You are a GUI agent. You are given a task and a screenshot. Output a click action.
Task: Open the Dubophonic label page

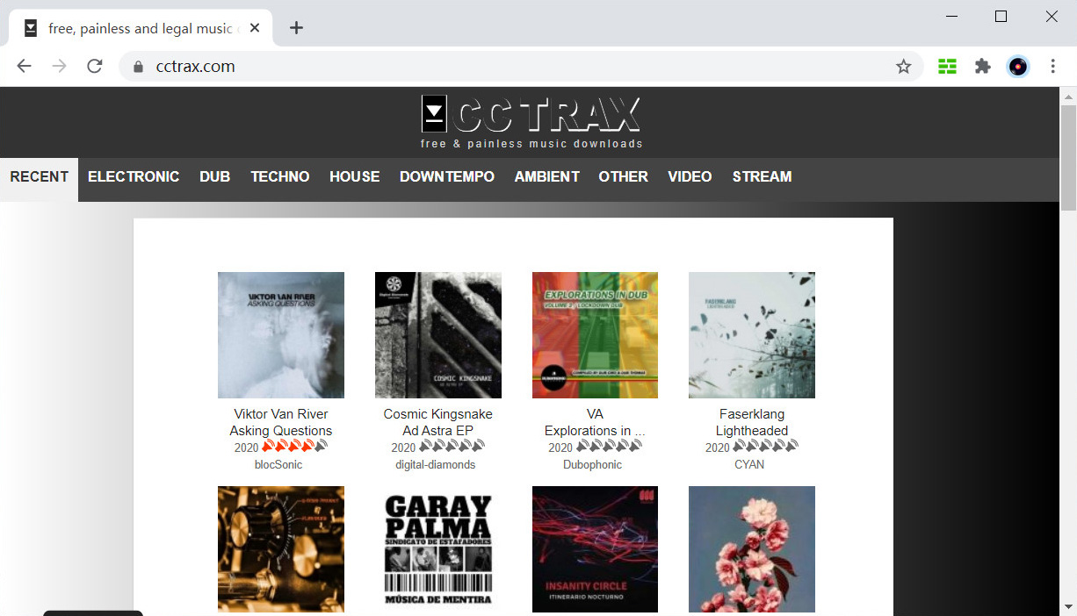pyautogui.click(x=593, y=464)
